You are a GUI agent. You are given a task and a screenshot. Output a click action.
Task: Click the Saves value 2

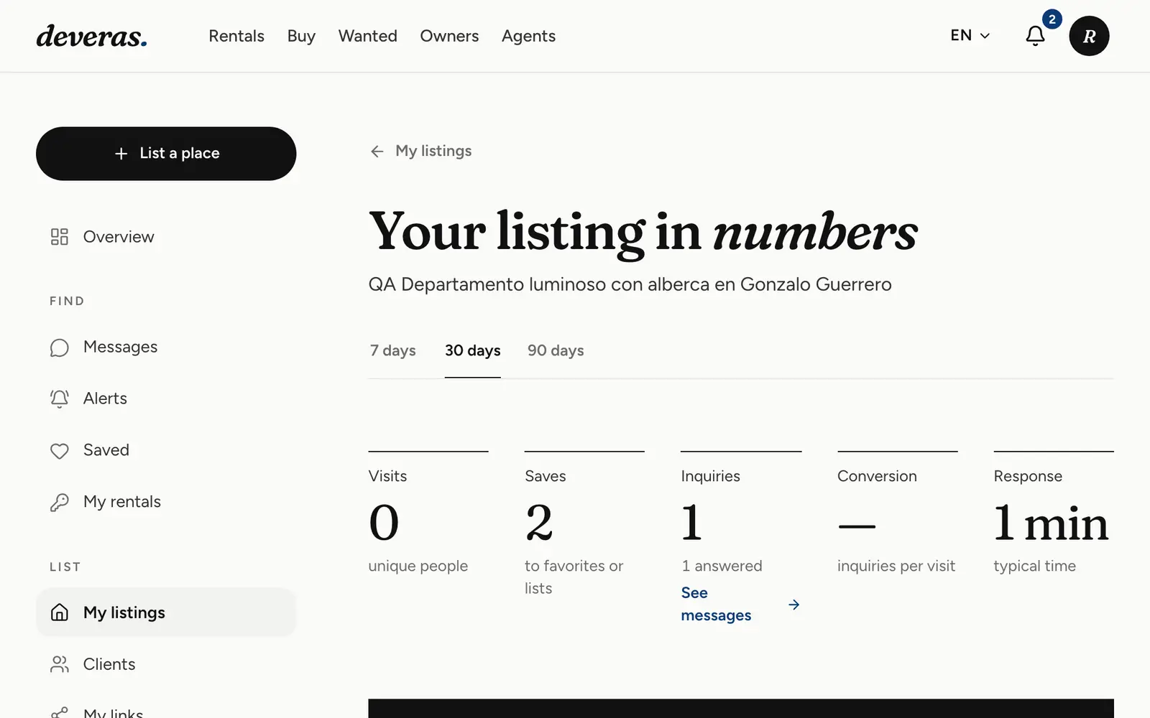[539, 523]
